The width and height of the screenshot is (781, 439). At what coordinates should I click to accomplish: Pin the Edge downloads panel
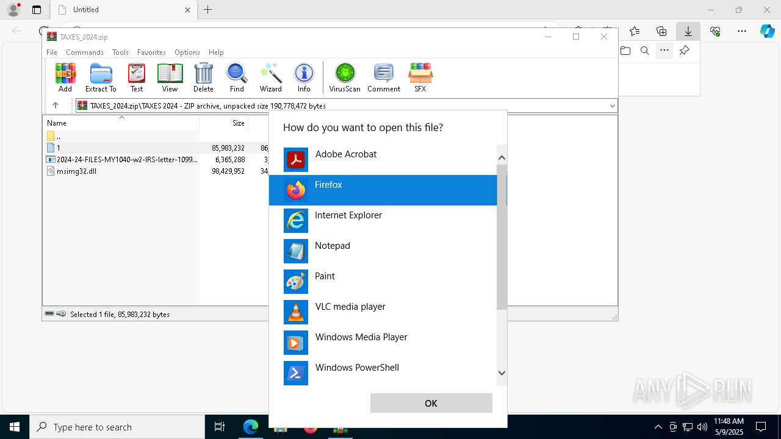click(x=684, y=51)
